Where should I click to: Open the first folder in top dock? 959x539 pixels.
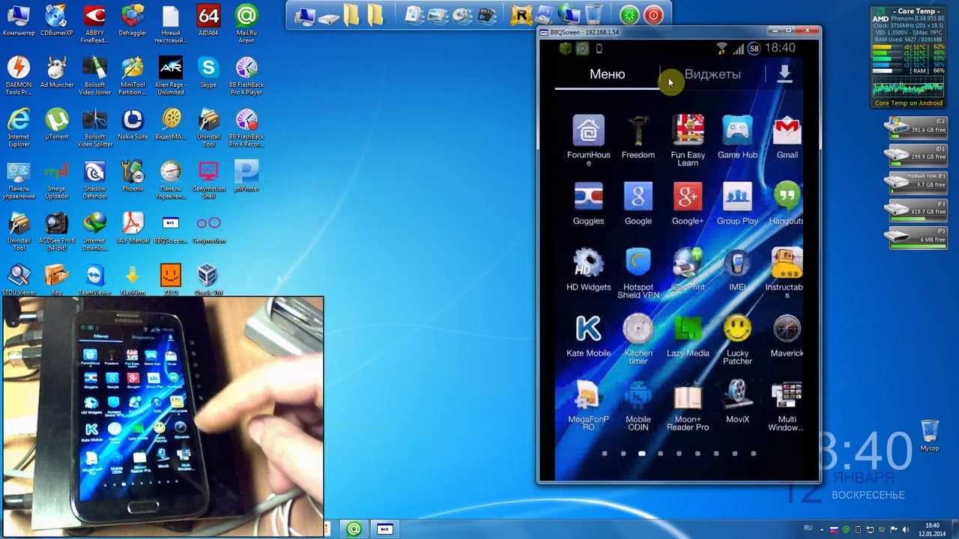pos(351,15)
